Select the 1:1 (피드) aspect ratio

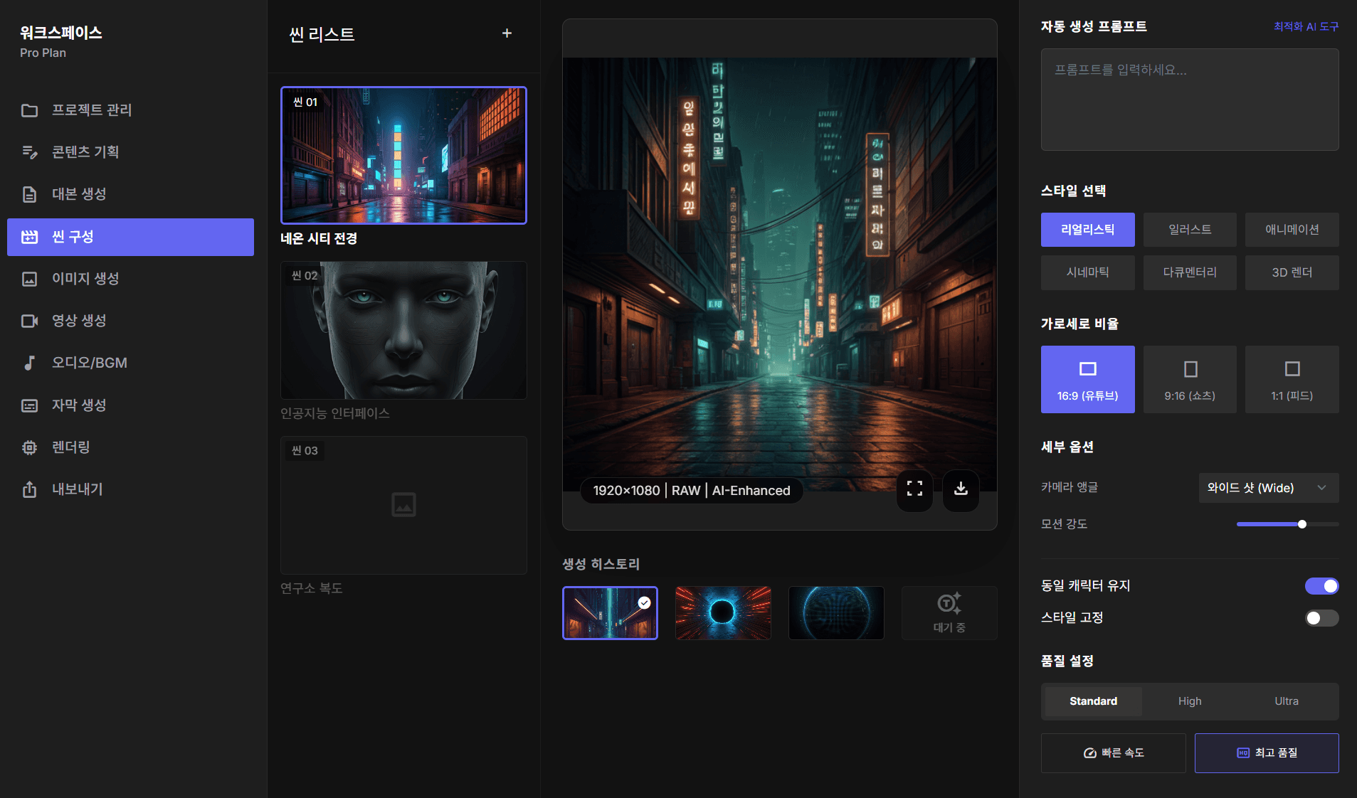point(1292,379)
